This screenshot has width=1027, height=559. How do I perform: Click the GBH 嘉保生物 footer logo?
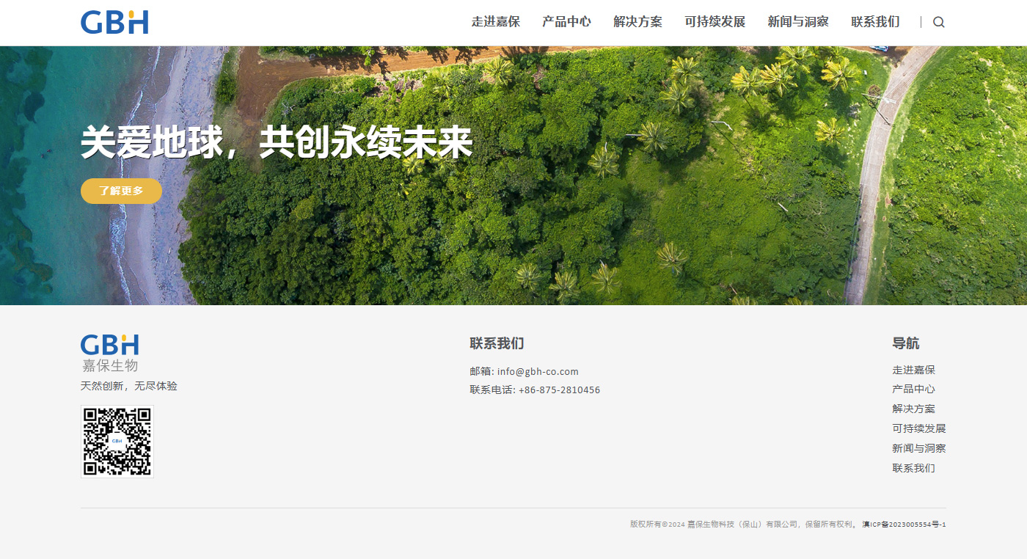pyautogui.click(x=110, y=353)
